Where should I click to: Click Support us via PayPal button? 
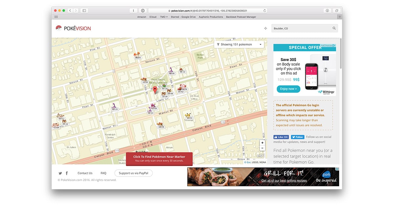(x=133, y=173)
